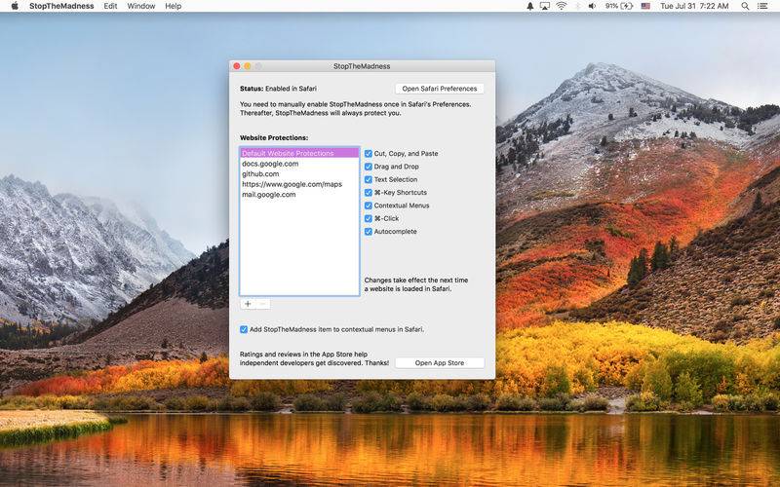Click the Status: Enabled in Safari text
Viewport: 780px width, 487px height.
tap(278, 89)
